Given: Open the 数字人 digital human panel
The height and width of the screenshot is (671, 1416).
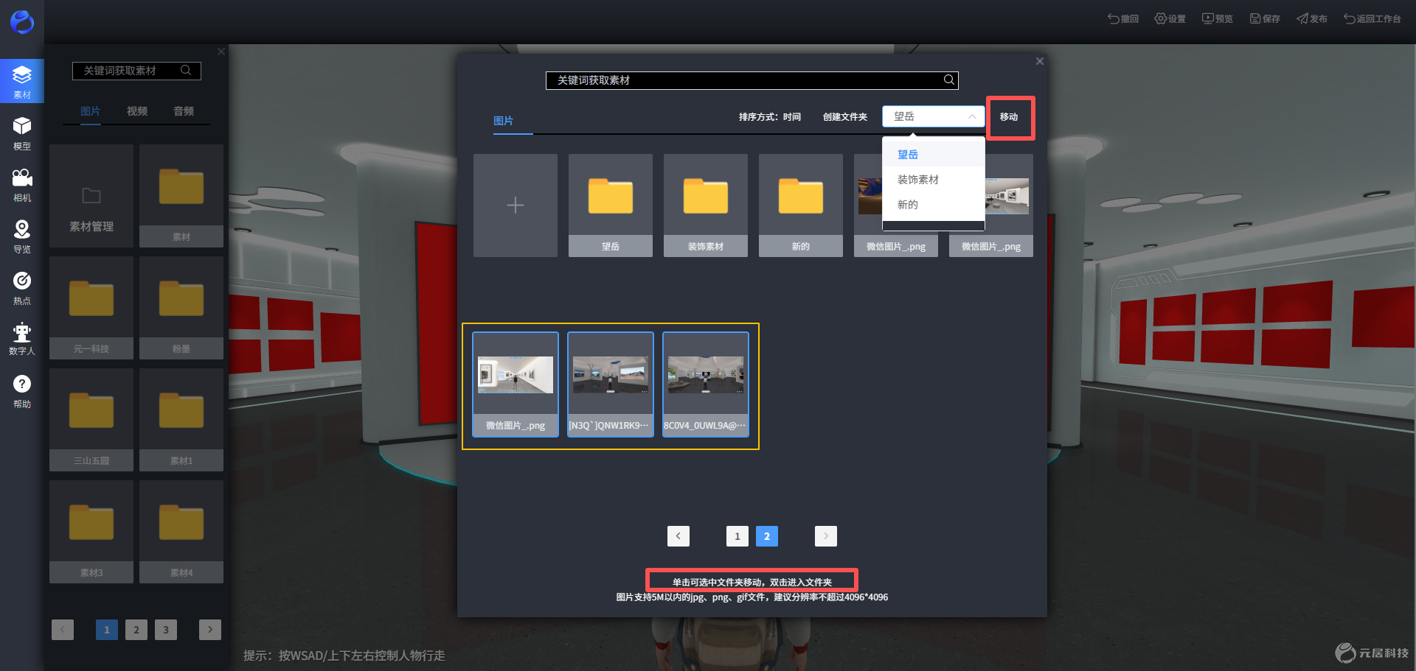Looking at the screenshot, I should [x=22, y=339].
